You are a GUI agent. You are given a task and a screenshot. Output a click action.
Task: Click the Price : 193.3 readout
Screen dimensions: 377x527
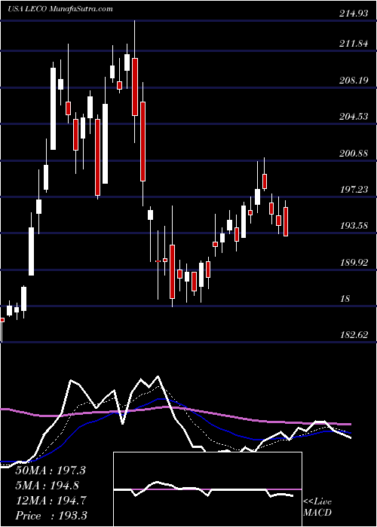tap(51, 516)
